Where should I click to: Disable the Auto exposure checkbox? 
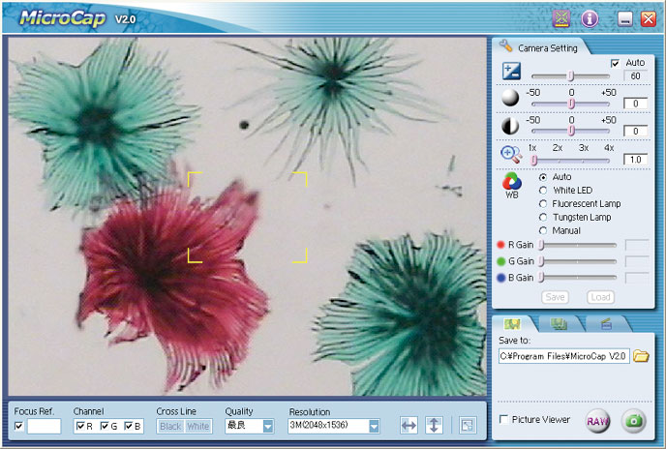point(616,63)
